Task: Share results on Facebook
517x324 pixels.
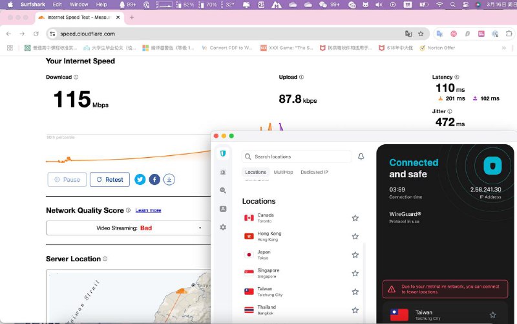Action: (x=154, y=180)
